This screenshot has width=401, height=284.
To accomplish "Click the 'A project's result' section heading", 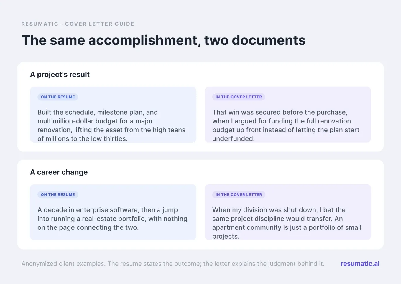I will click(60, 75).
